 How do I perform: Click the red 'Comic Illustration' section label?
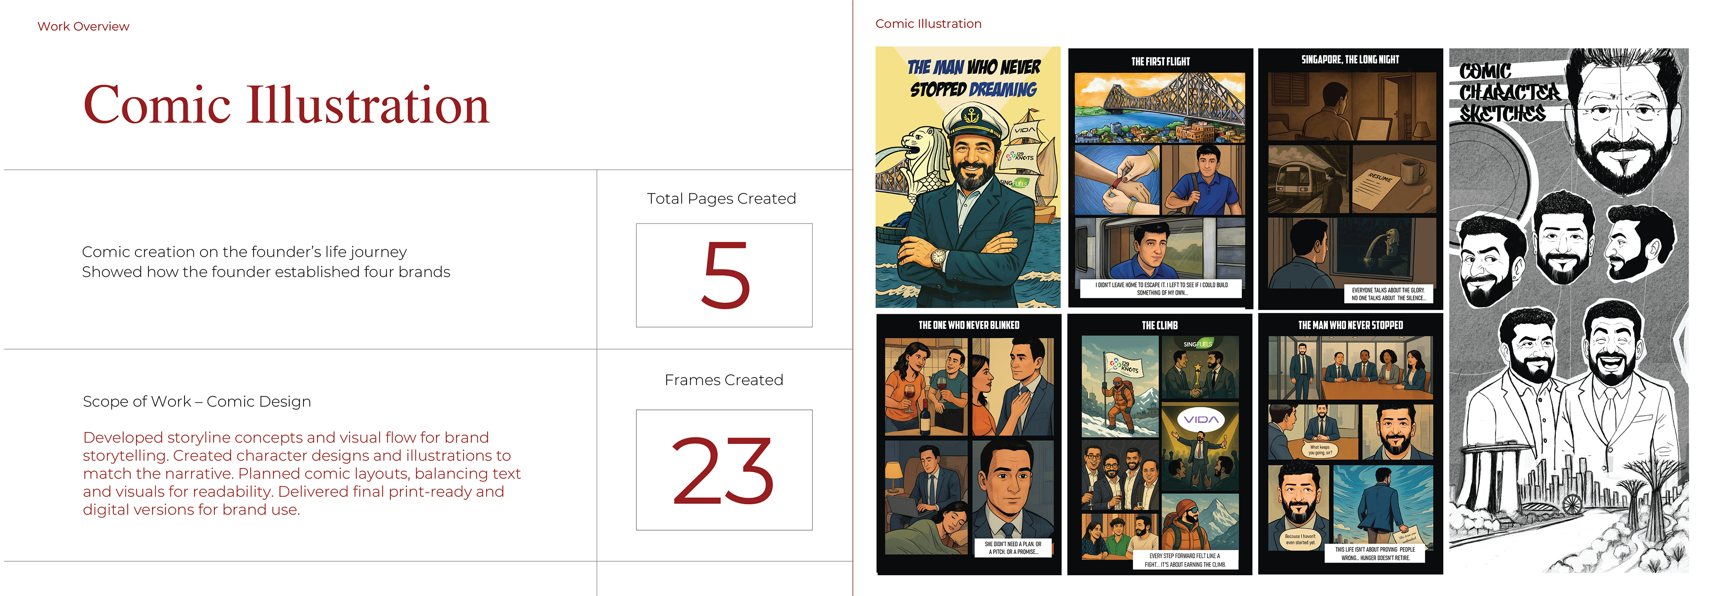928,24
